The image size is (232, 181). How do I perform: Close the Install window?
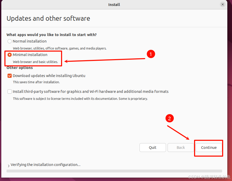tap(223, 4)
